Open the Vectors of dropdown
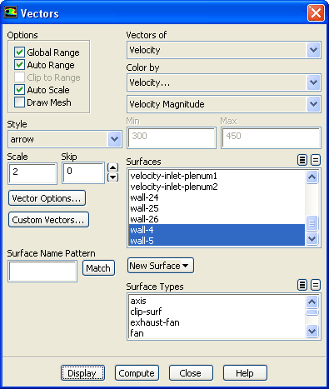Viewport: 329px width, 389px height. [313, 50]
